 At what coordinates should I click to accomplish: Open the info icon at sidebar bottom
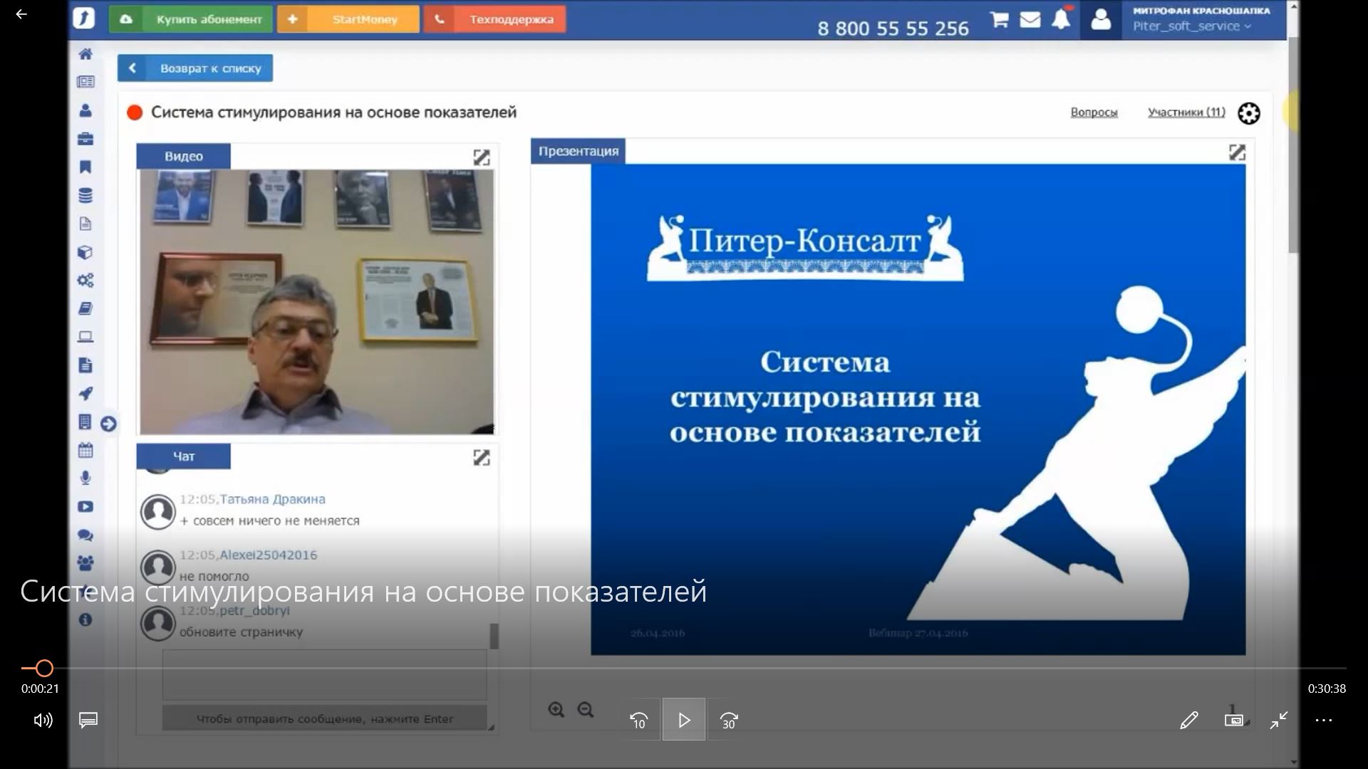pos(85,620)
